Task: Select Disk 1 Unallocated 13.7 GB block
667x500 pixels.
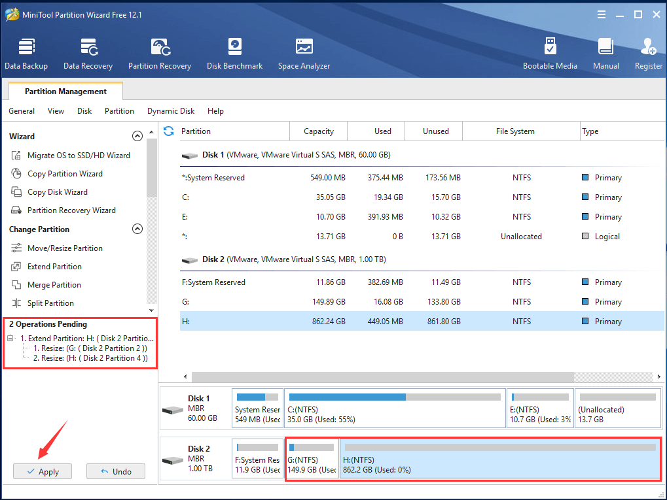Action: click(x=618, y=408)
